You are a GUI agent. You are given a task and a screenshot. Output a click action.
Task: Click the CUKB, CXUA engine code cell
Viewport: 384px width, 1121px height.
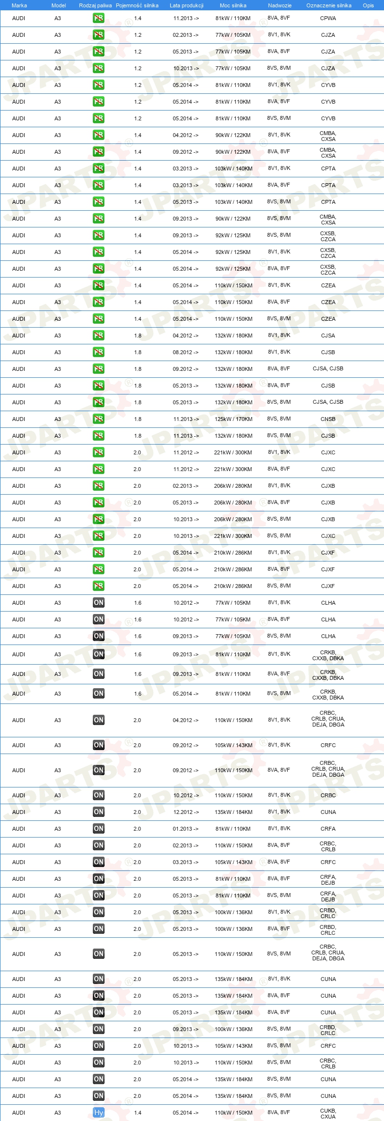coord(328,1113)
